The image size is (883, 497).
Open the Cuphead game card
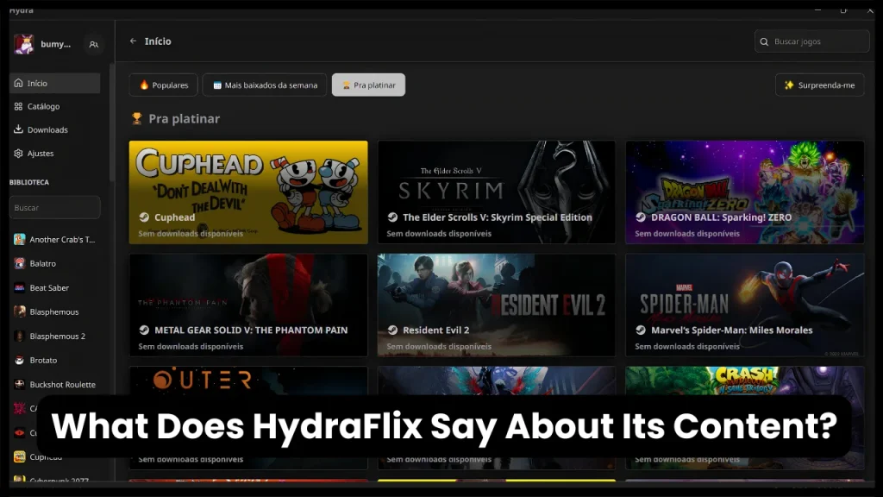click(248, 192)
